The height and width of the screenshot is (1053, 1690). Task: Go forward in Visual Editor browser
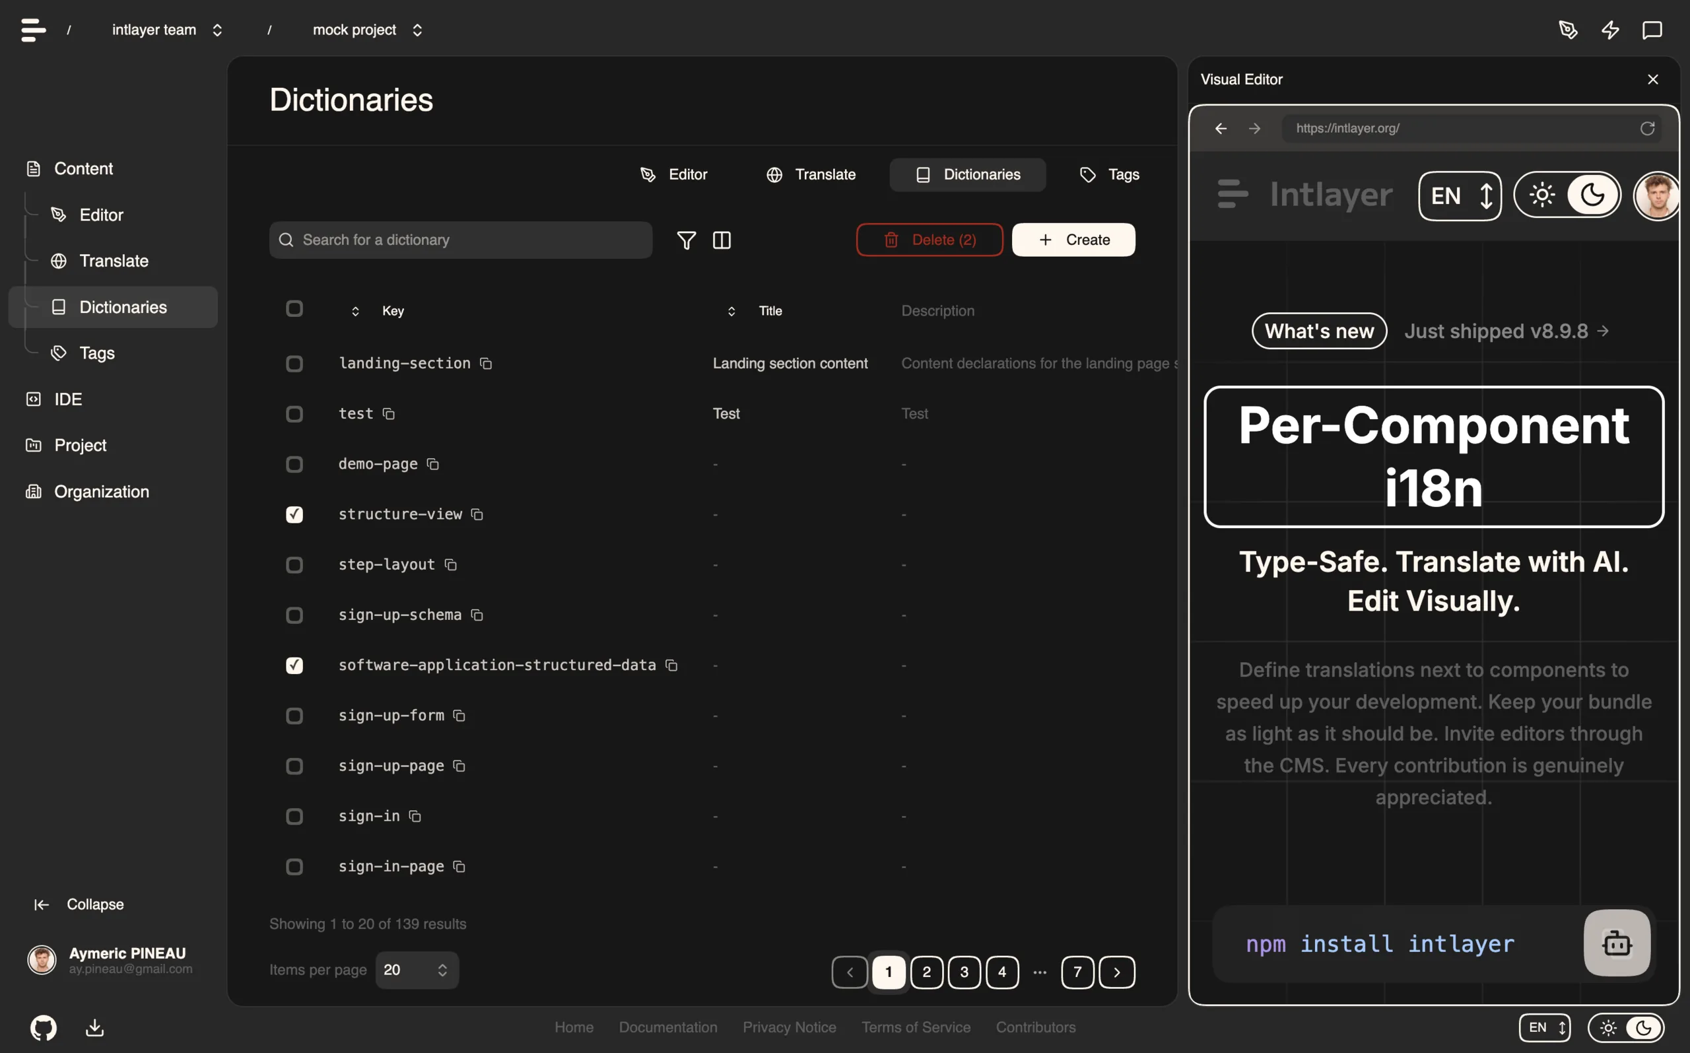coord(1255,128)
